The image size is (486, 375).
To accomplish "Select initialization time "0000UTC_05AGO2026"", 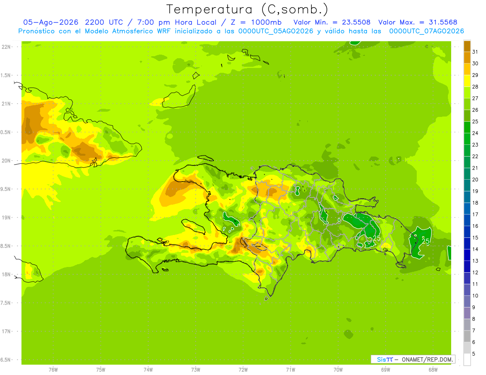I will pyautogui.click(x=277, y=31).
